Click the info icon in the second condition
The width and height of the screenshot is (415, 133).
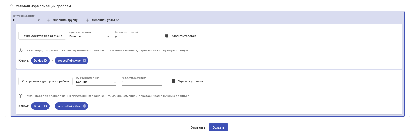20,96
